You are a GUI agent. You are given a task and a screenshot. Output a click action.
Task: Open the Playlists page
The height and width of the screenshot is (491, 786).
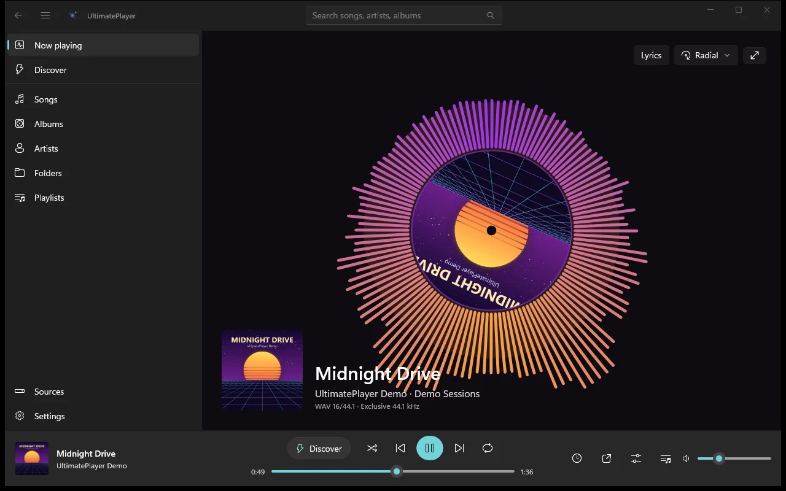[x=103, y=198]
